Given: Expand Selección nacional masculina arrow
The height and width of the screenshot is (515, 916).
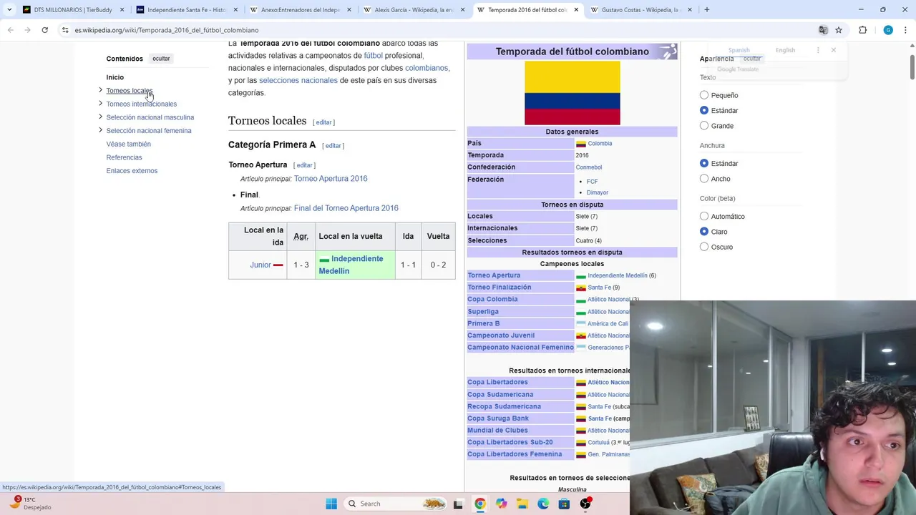Looking at the screenshot, I should 100,117.
